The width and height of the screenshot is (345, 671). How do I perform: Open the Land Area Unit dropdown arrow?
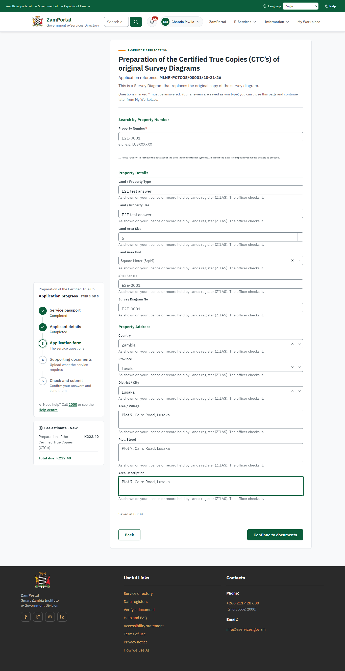300,260
